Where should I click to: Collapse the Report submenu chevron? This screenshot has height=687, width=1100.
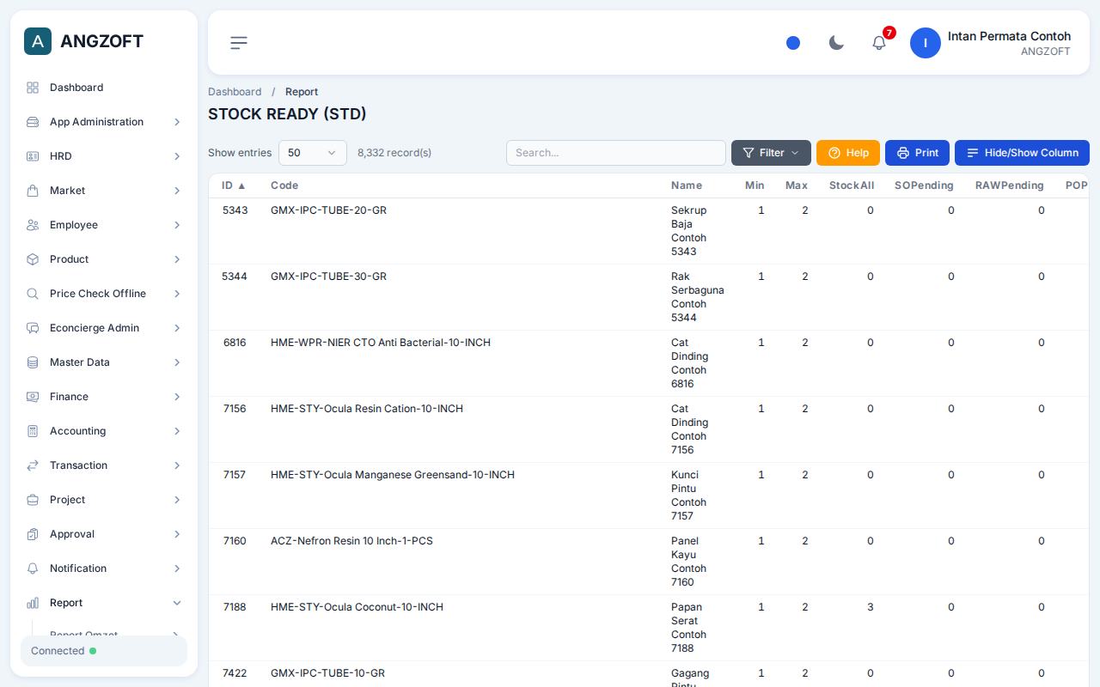[x=177, y=603]
